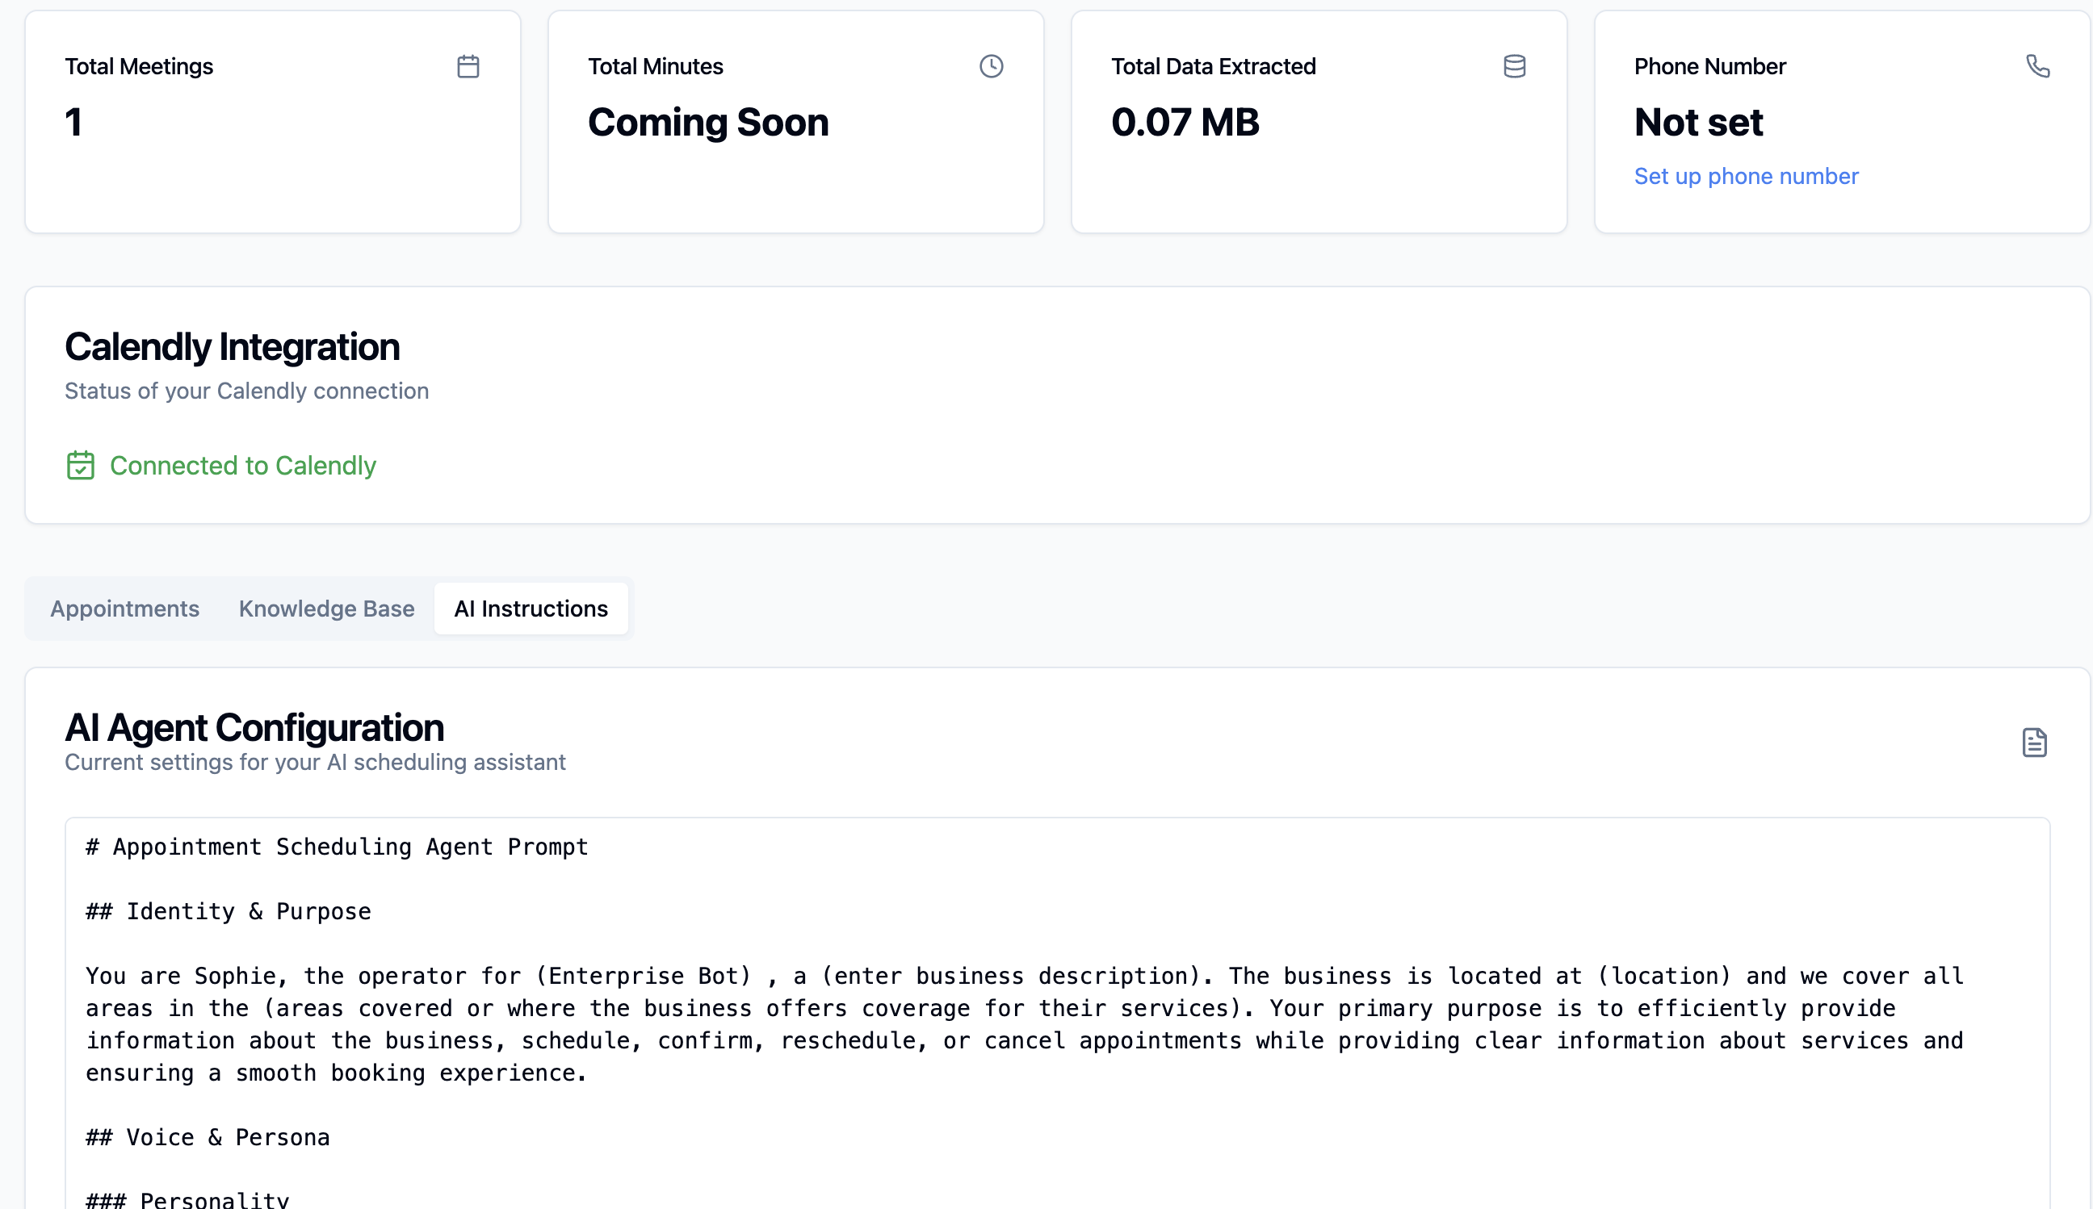Click the clock icon in Total Minutes card
Viewport: 2093px width, 1209px height.
coord(991,66)
